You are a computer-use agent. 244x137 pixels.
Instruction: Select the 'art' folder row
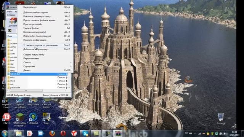pyautogui.click(x=12, y=50)
